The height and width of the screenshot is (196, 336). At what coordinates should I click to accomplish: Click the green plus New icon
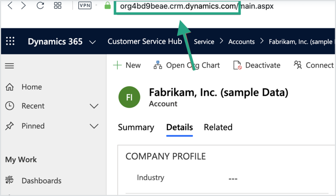click(117, 65)
